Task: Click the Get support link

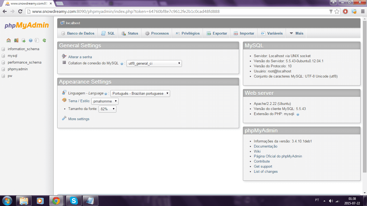Action: (x=263, y=166)
